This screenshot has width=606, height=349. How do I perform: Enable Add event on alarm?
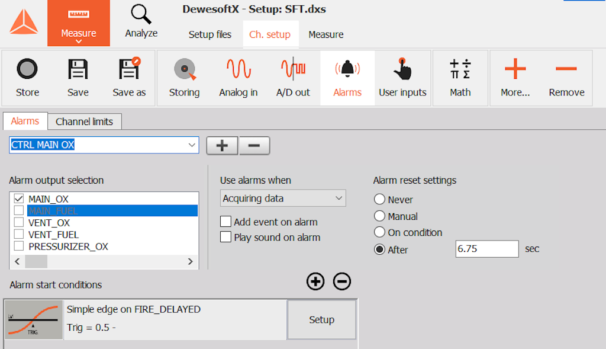225,222
